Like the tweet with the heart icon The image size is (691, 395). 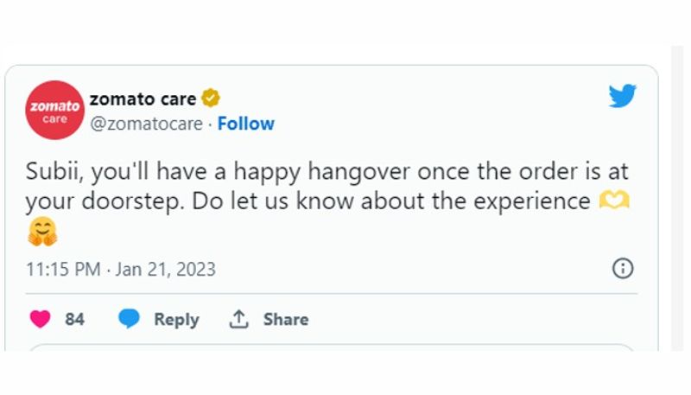41,319
